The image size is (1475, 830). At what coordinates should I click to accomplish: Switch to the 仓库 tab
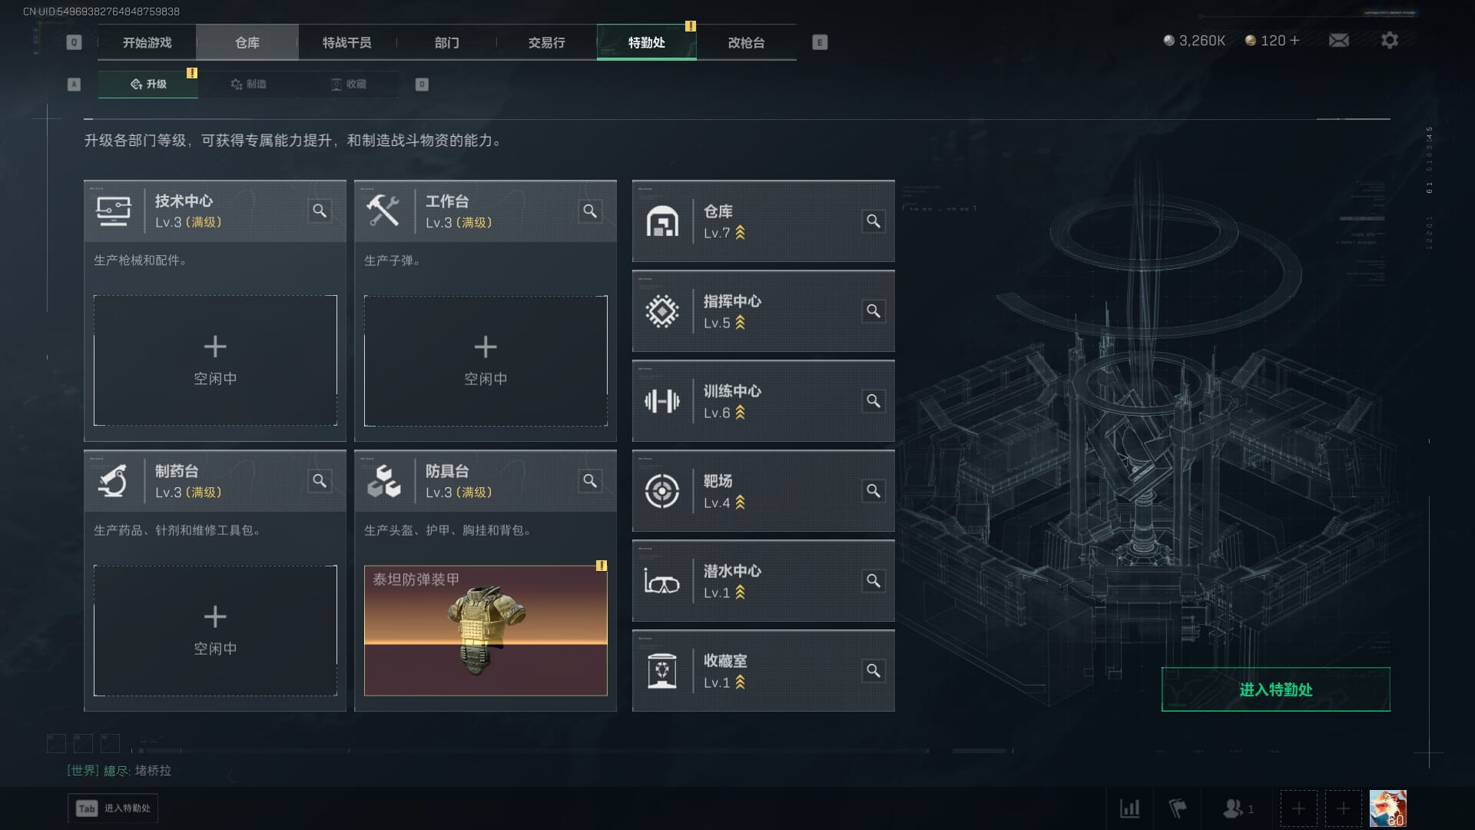(x=247, y=42)
